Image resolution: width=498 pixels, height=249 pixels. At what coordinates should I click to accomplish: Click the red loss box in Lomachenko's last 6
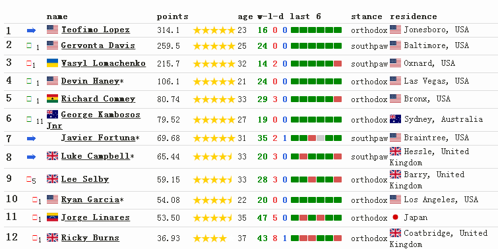coord(338,64)
